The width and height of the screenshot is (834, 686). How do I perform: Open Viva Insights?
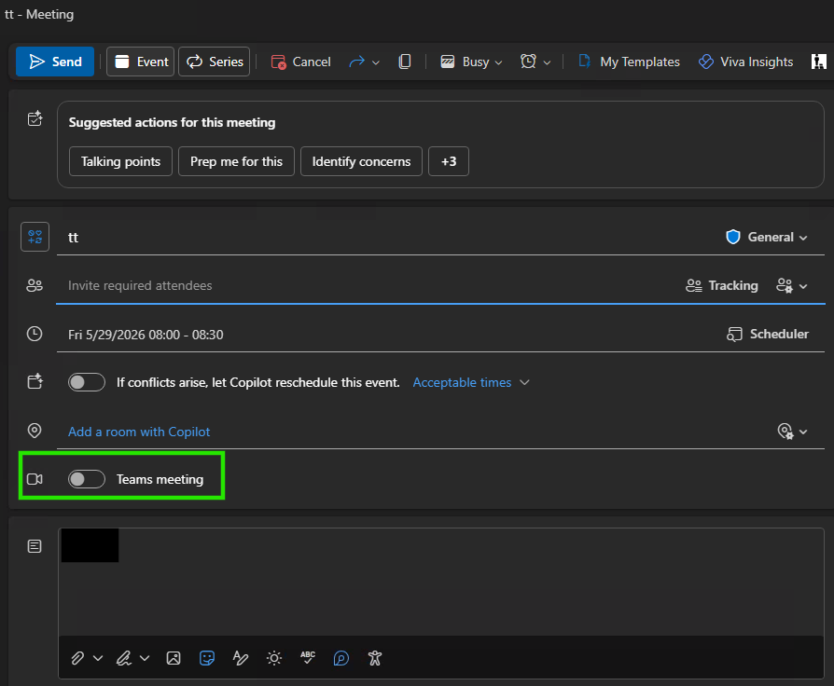click(745, 62)
